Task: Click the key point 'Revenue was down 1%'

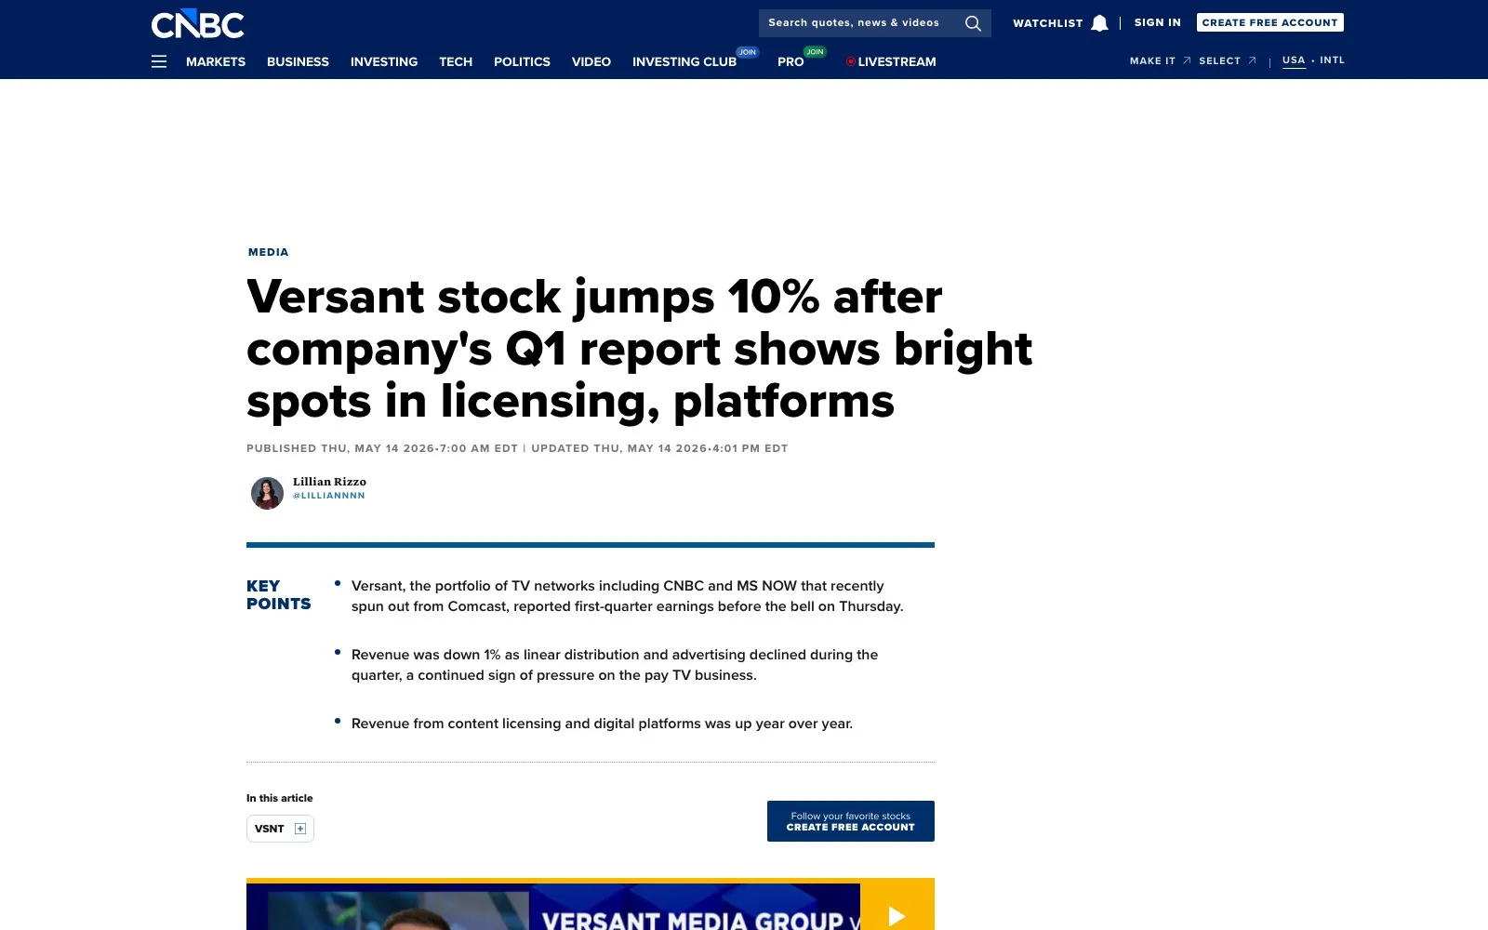Action: [615, 665]
